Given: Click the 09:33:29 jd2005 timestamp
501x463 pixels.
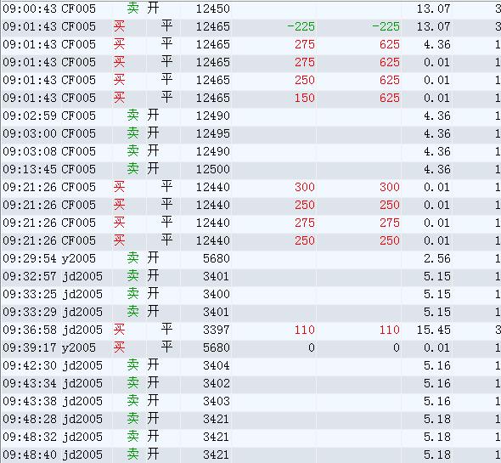Looking at the screenshot, I should 30,312.
